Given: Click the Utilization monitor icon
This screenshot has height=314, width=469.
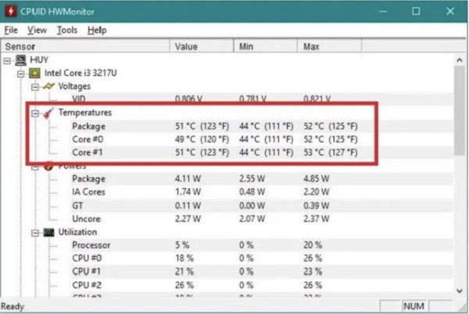Looking at the screenshot, I should (48, 232).
